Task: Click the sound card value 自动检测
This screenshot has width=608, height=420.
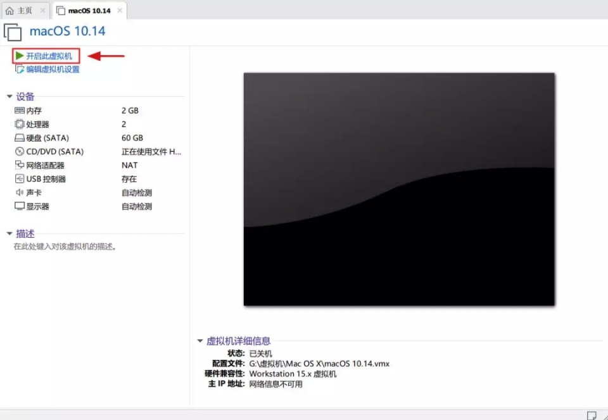Action: (137, 192)
